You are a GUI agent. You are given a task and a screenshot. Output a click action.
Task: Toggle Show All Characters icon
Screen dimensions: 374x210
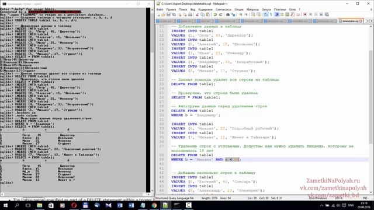click(x=271, y=15)
